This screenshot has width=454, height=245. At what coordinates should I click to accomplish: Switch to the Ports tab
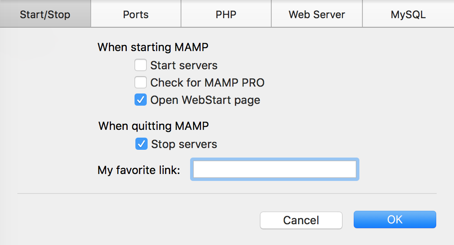(x=136, y=14)
